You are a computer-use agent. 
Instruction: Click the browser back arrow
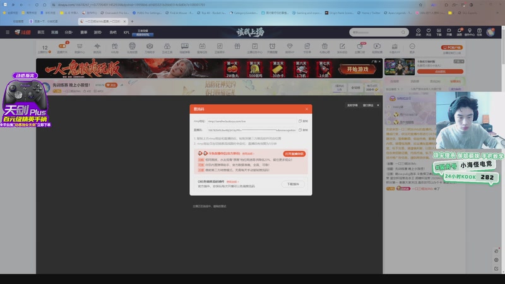tap(21, 5)
